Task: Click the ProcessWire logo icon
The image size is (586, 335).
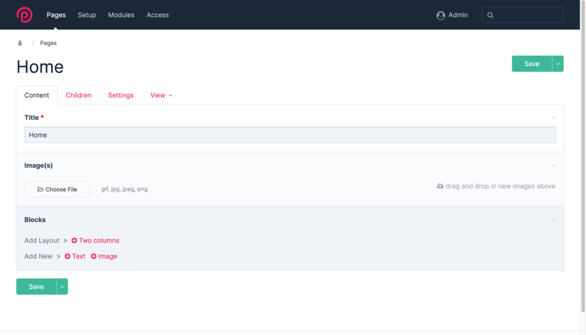Action: click(25, 15)
